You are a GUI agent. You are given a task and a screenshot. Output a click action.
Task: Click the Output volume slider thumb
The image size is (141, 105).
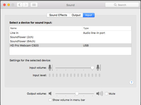pos(77,94)
